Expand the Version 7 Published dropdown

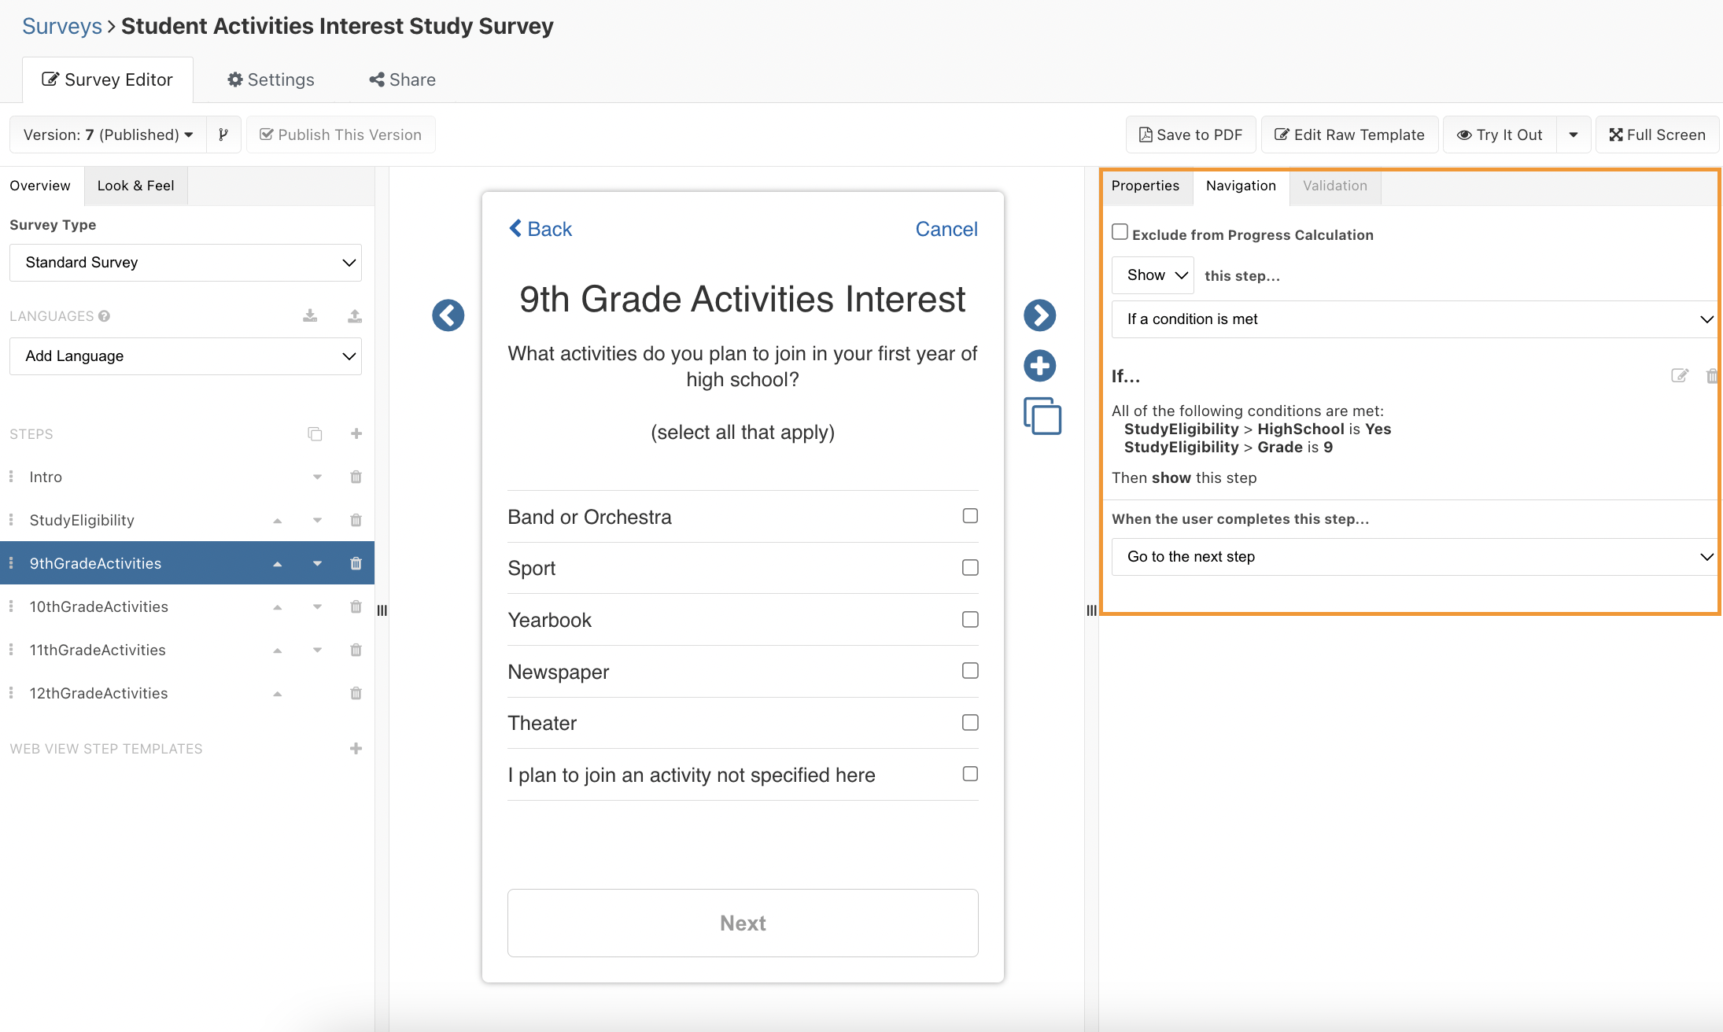[109, 135]
